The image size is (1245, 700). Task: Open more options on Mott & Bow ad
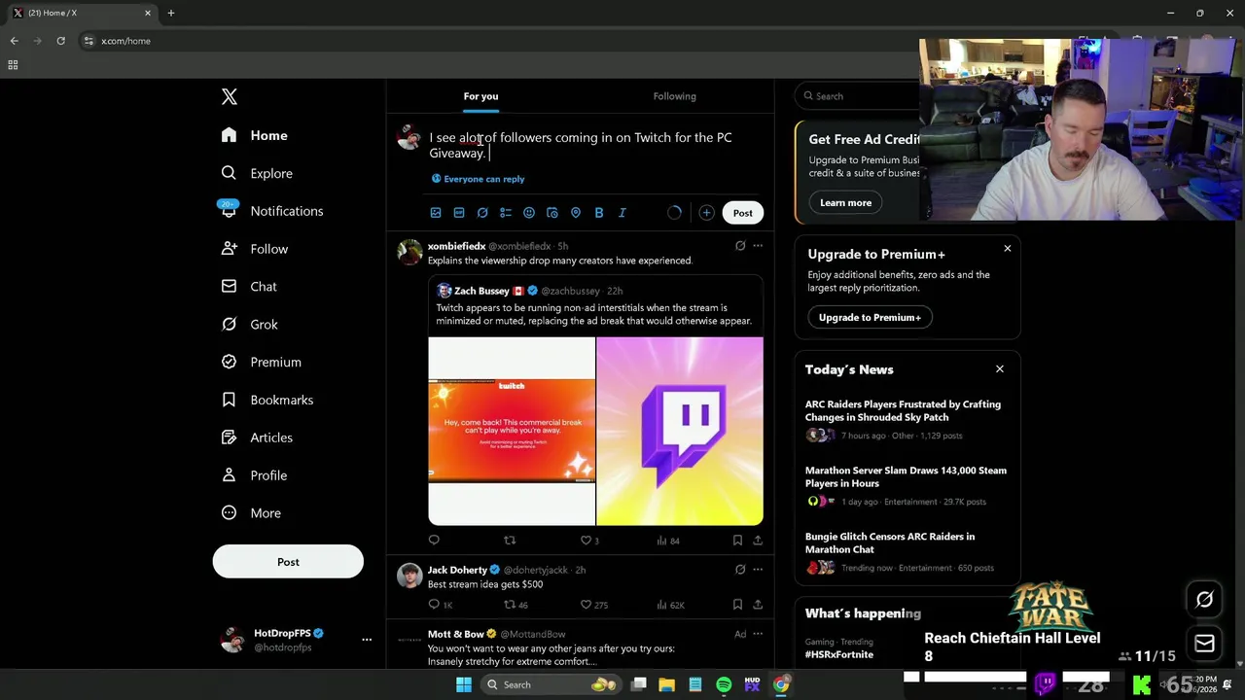758,634
